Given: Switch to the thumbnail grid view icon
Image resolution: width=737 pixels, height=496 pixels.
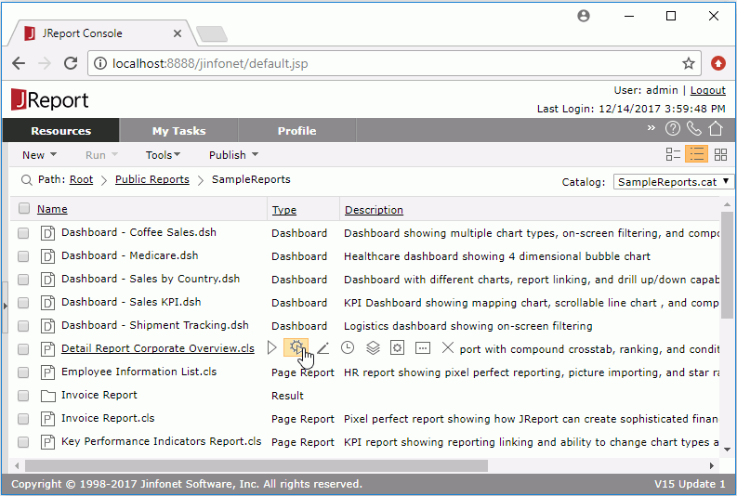Looking at the screenshot, I should 720,154.
